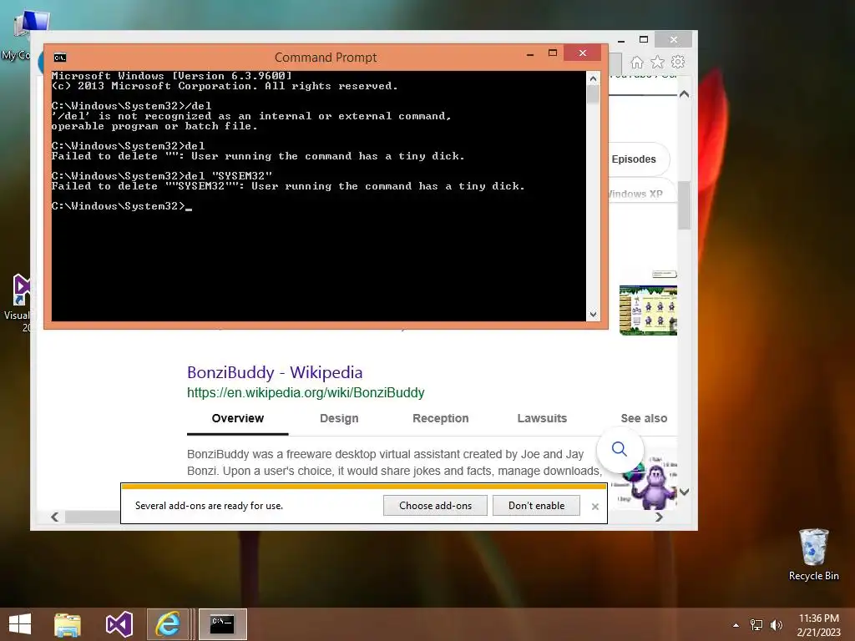Open Internet Explorer favorites star

[658, 62]
